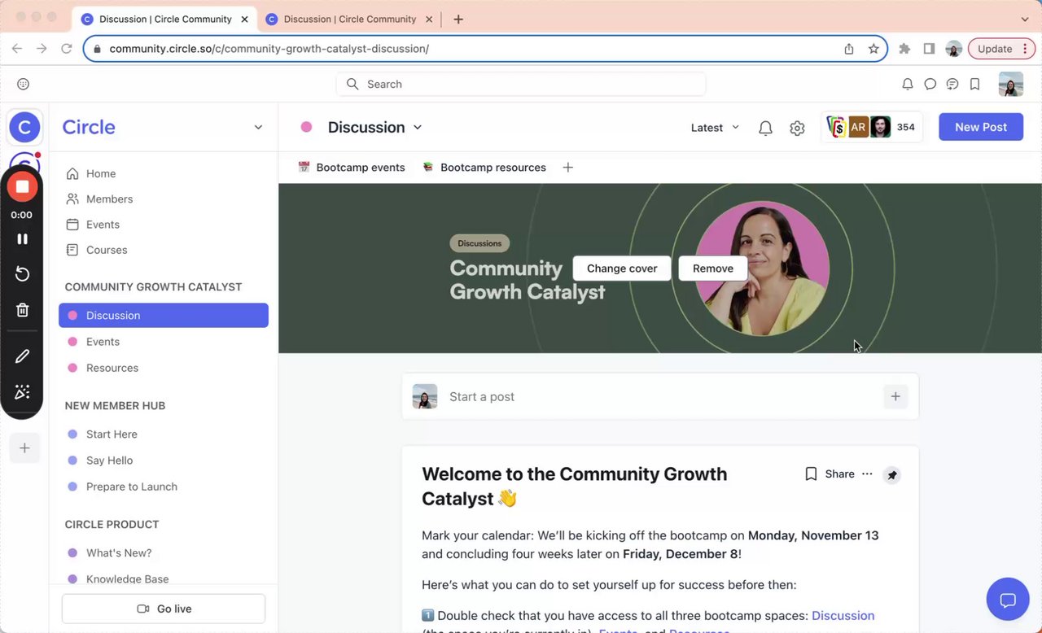Screen dimensions: 1042x633
Task: Follow the Discussion link in the post
Action: tap(843, 616)
